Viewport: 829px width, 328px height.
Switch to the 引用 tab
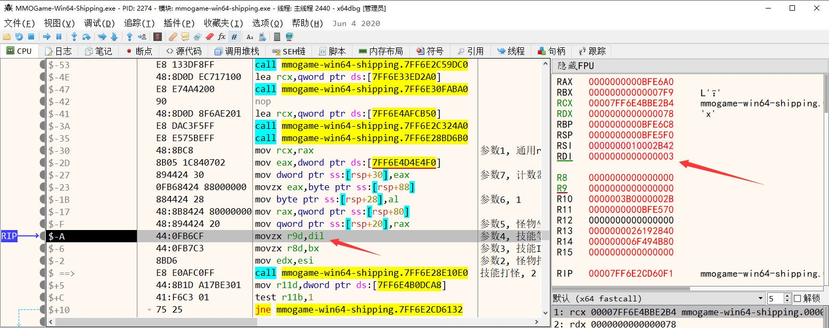[470, 51]
